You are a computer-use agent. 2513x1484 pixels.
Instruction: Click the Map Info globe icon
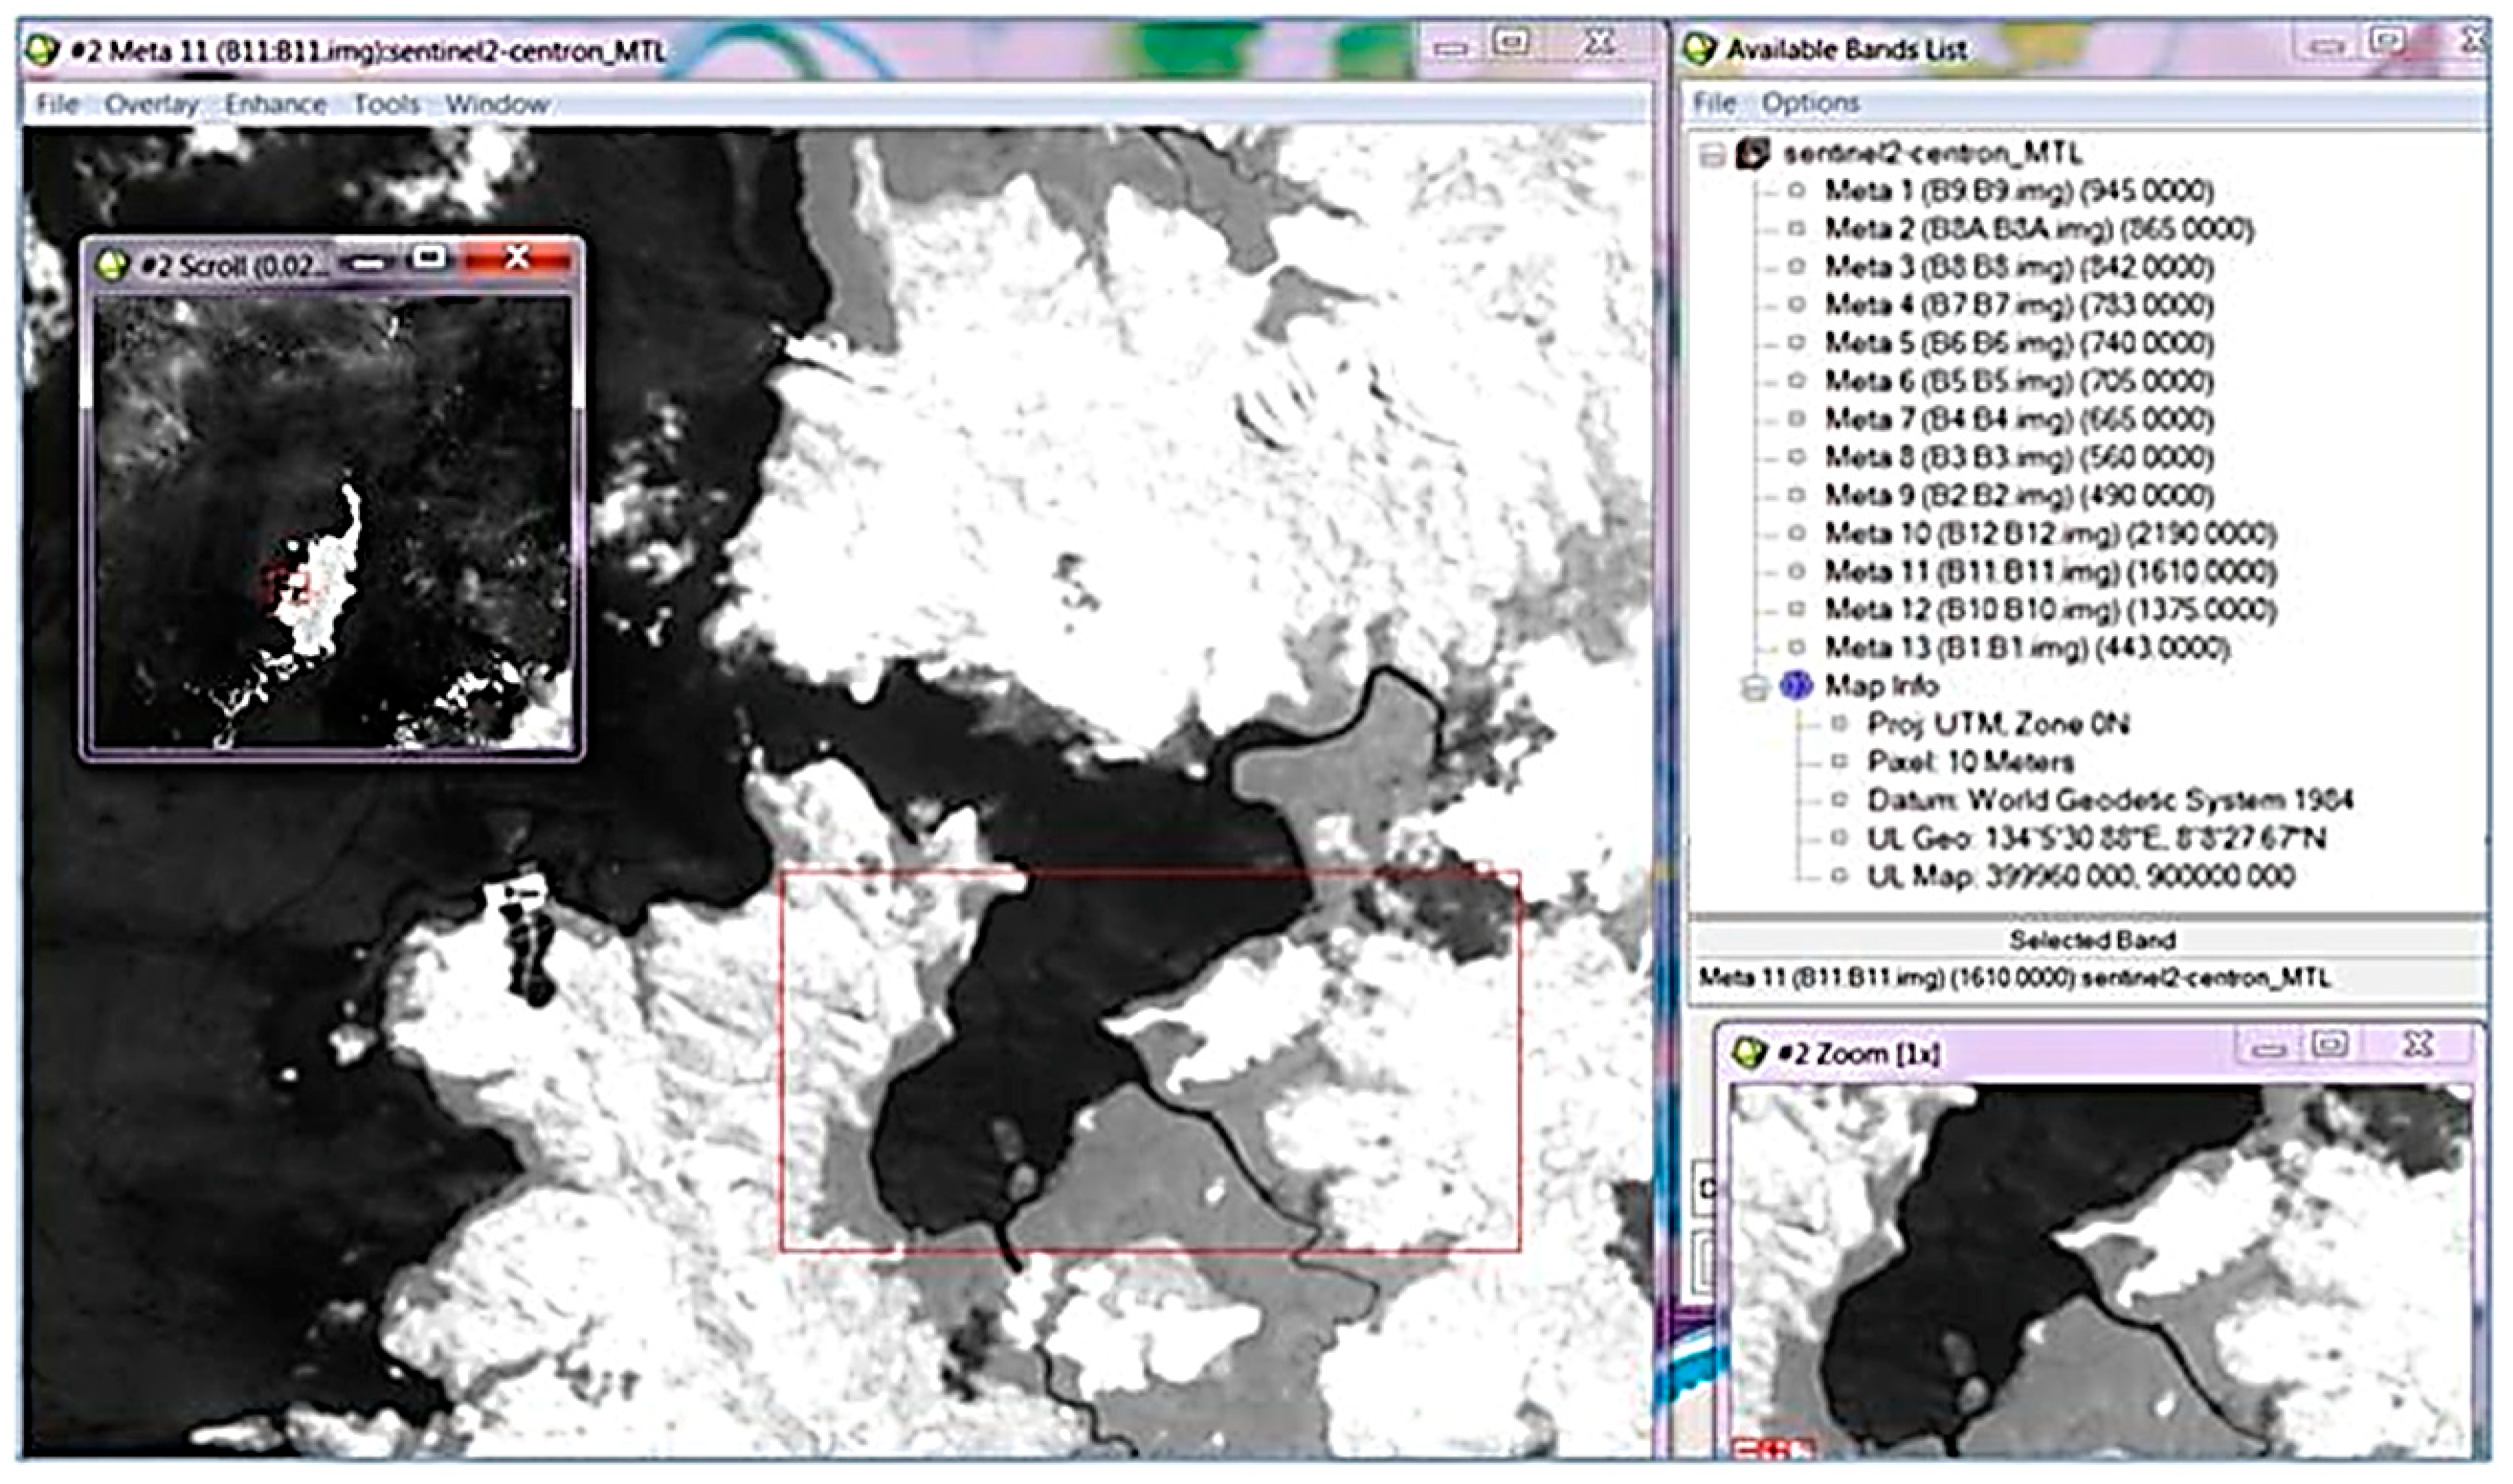[x=1796, y=686]
